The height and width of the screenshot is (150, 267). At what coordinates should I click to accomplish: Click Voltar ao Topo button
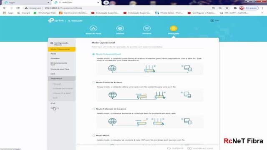[x=200, y=148]
